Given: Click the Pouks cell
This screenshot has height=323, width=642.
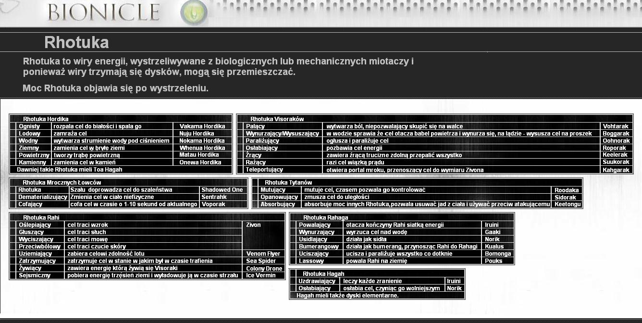Looking at the screenshot, I should coord(497,261).
